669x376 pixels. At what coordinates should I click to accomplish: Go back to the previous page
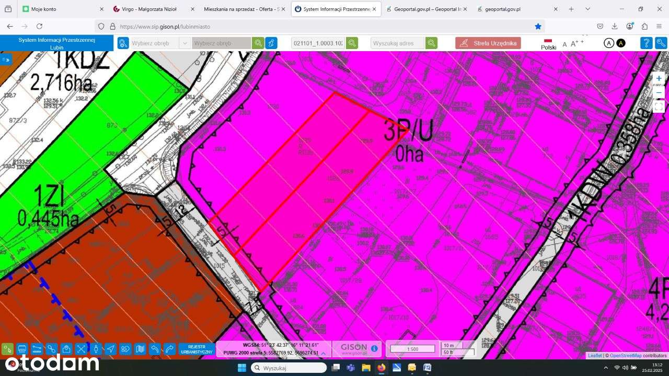click(10, 26)
